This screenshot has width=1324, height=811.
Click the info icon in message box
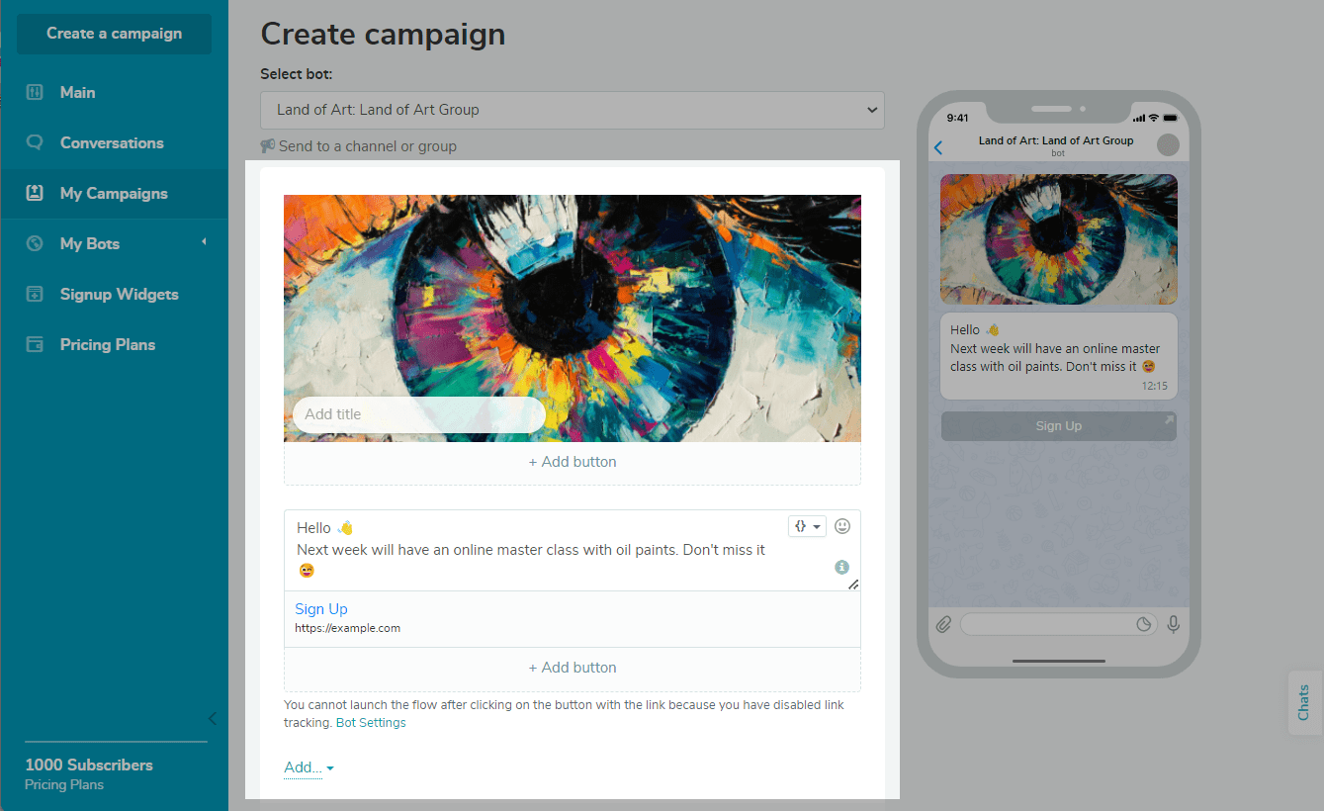pos(841,567)
